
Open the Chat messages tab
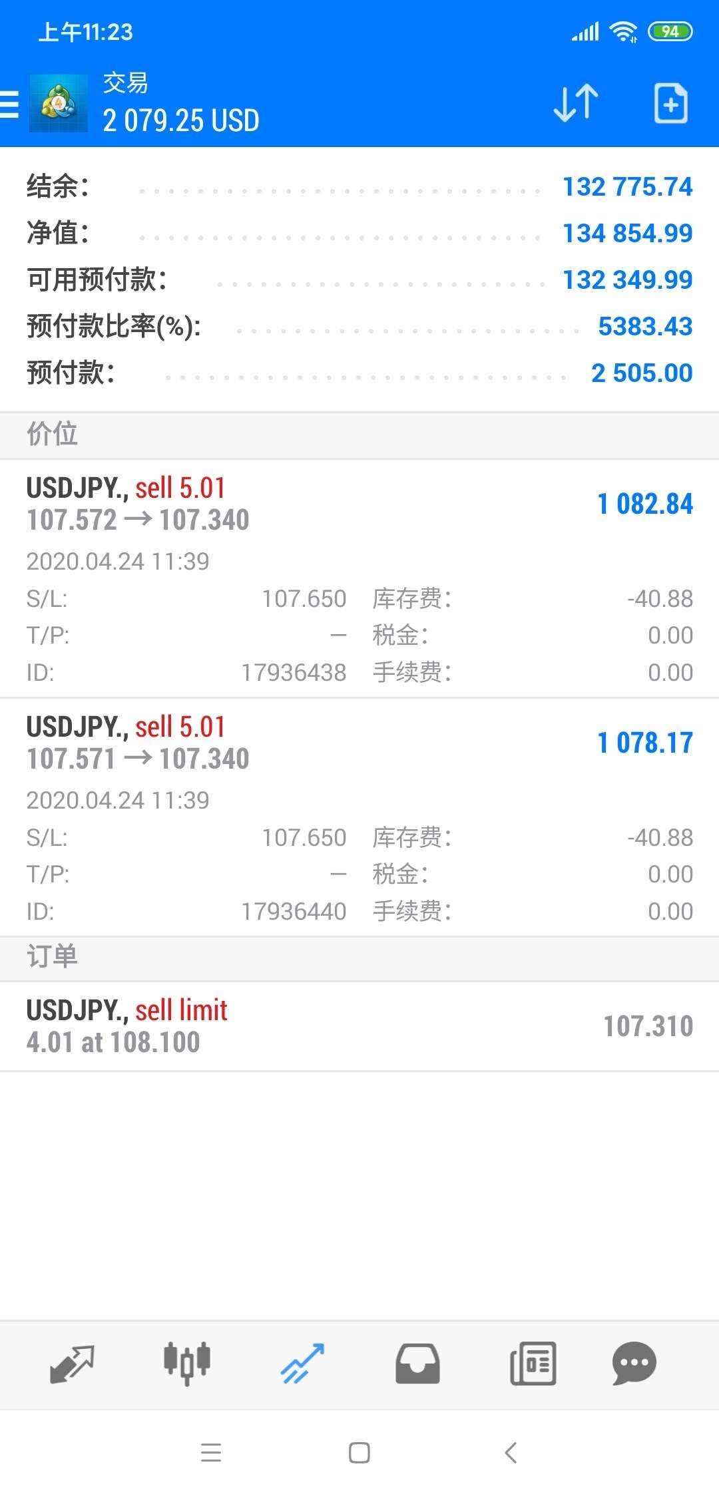click(x=634, y=1364)
